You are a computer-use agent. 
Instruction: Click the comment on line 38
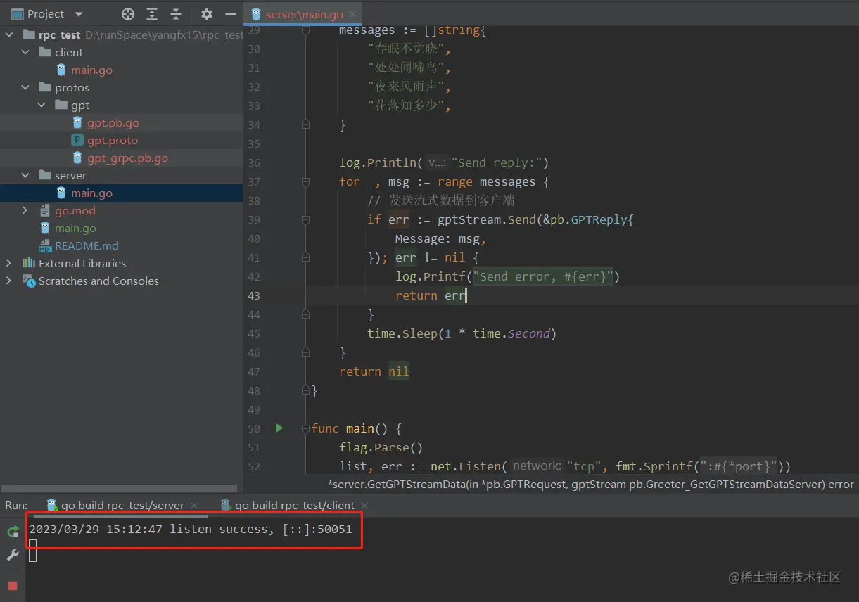pos(441,200)
